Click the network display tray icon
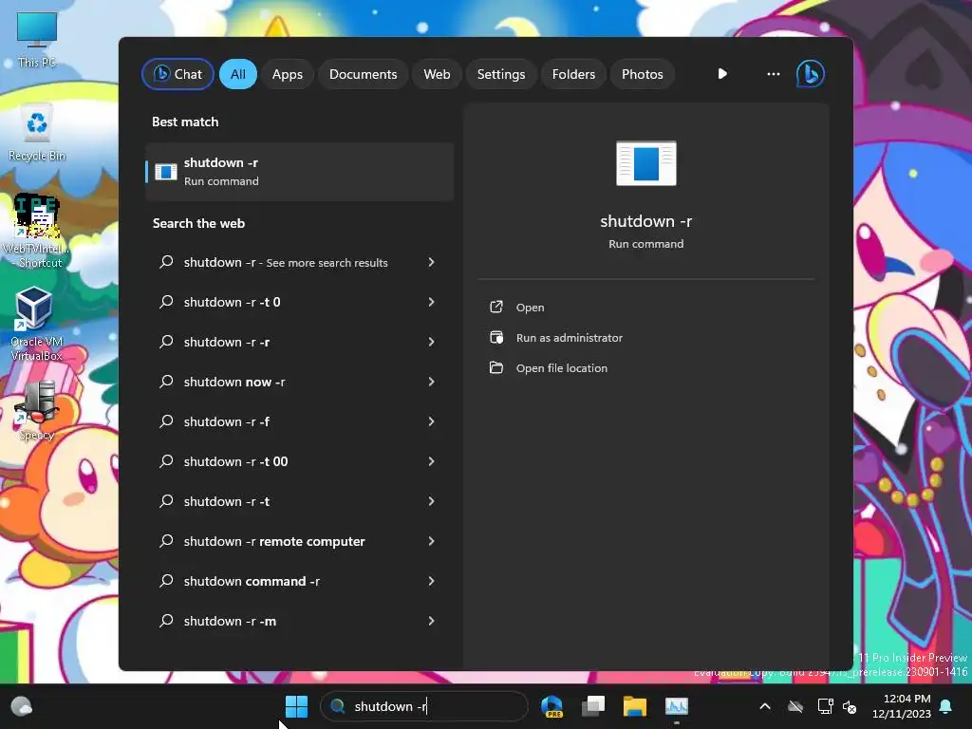 coord(825,706)
